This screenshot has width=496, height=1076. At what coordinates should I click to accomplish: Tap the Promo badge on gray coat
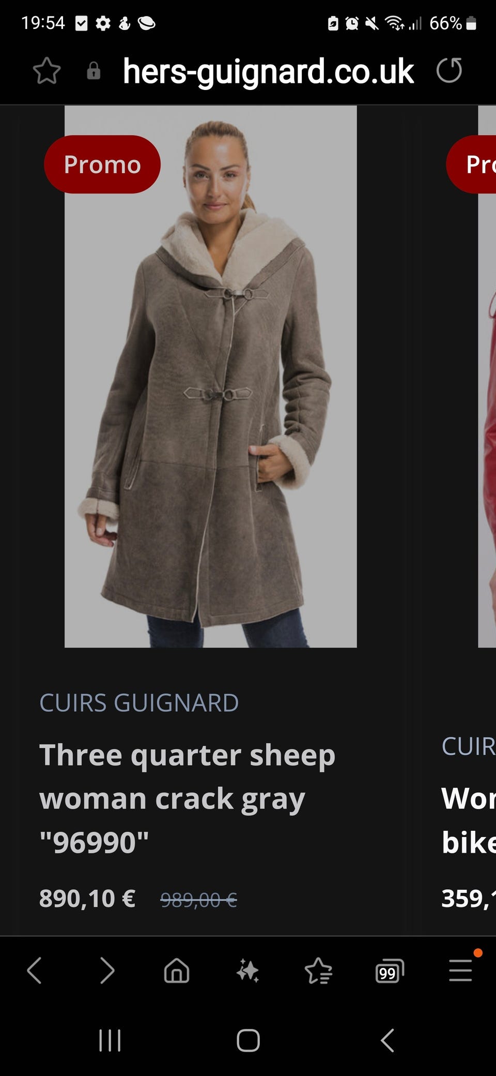point(102,165)
